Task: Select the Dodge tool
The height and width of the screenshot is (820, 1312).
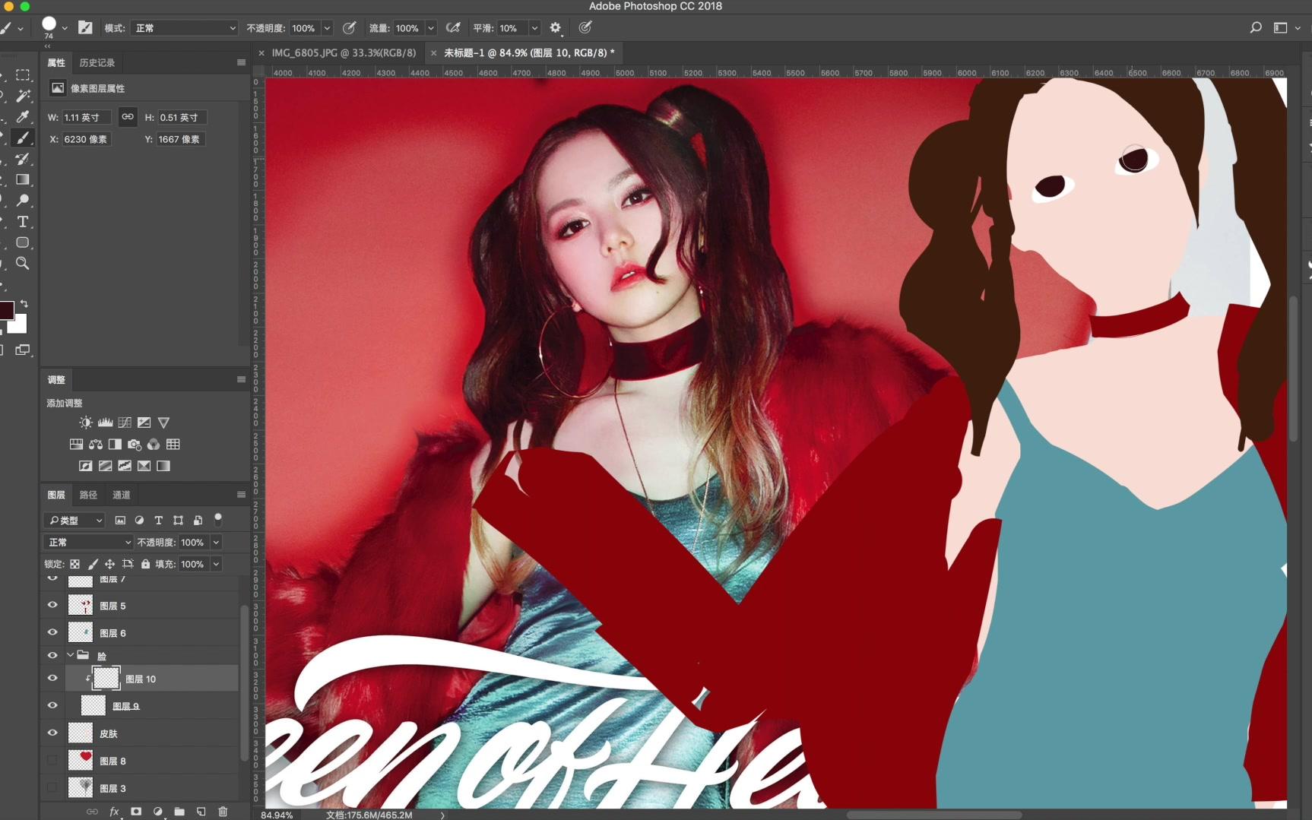Action: pos(23,201)
